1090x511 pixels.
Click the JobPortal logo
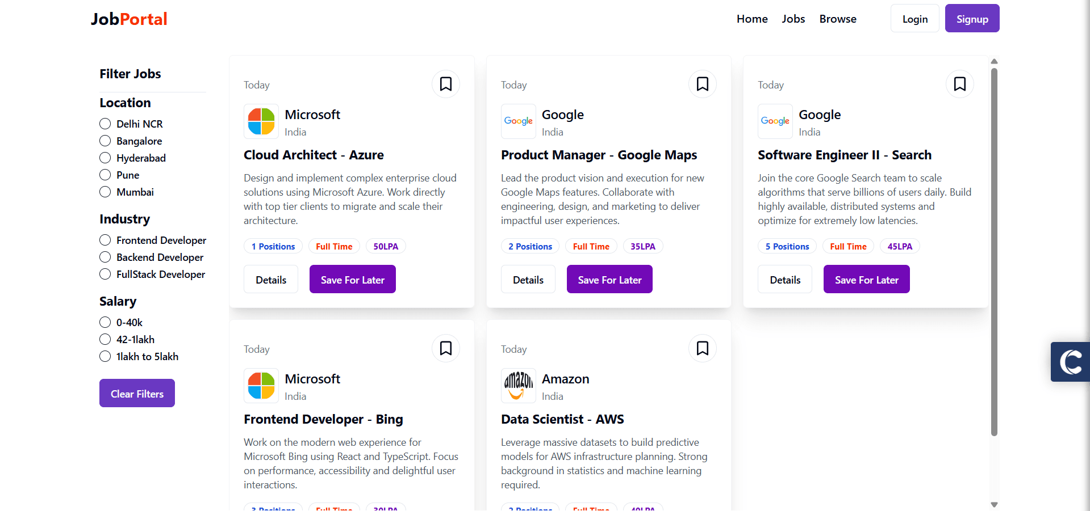[129, 19]
